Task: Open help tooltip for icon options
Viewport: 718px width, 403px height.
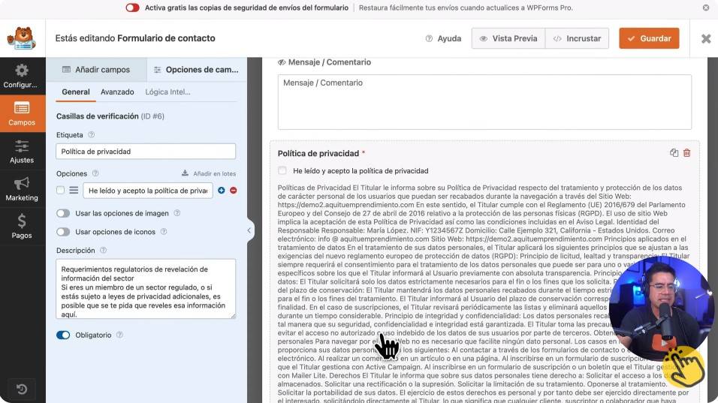Action: (164, 232)
